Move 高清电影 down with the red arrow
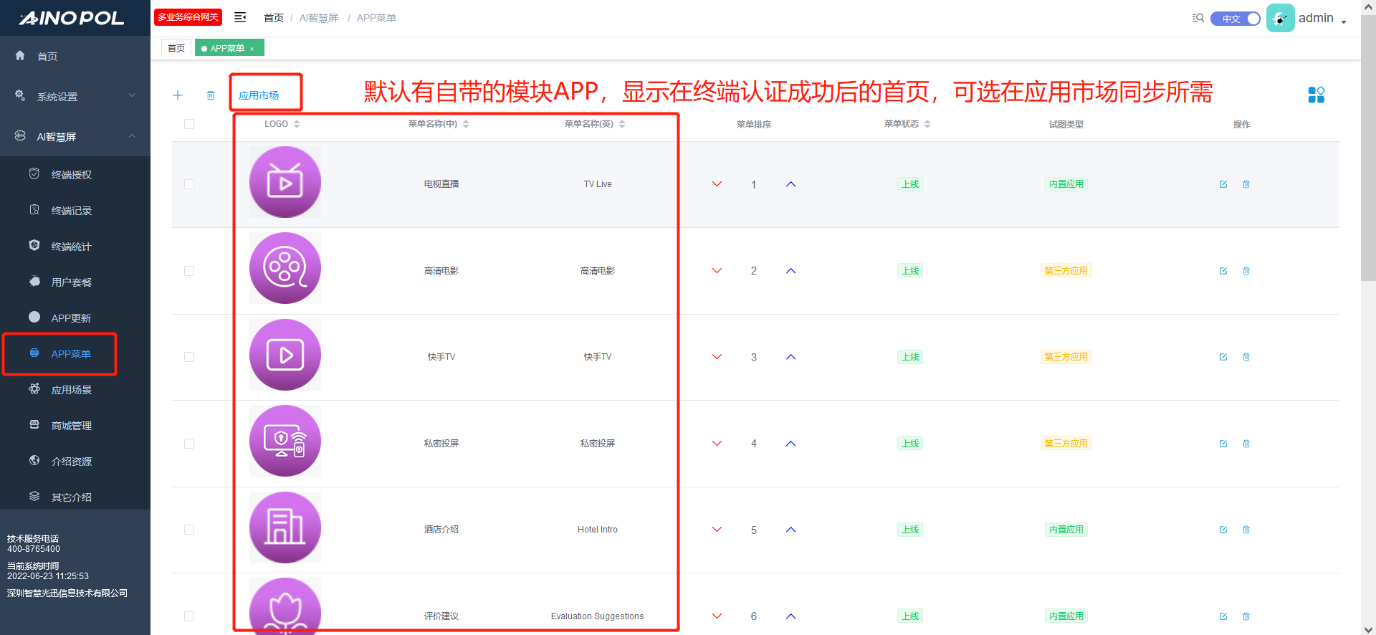This screenshot has height=635, width=1376. point(717,271)
